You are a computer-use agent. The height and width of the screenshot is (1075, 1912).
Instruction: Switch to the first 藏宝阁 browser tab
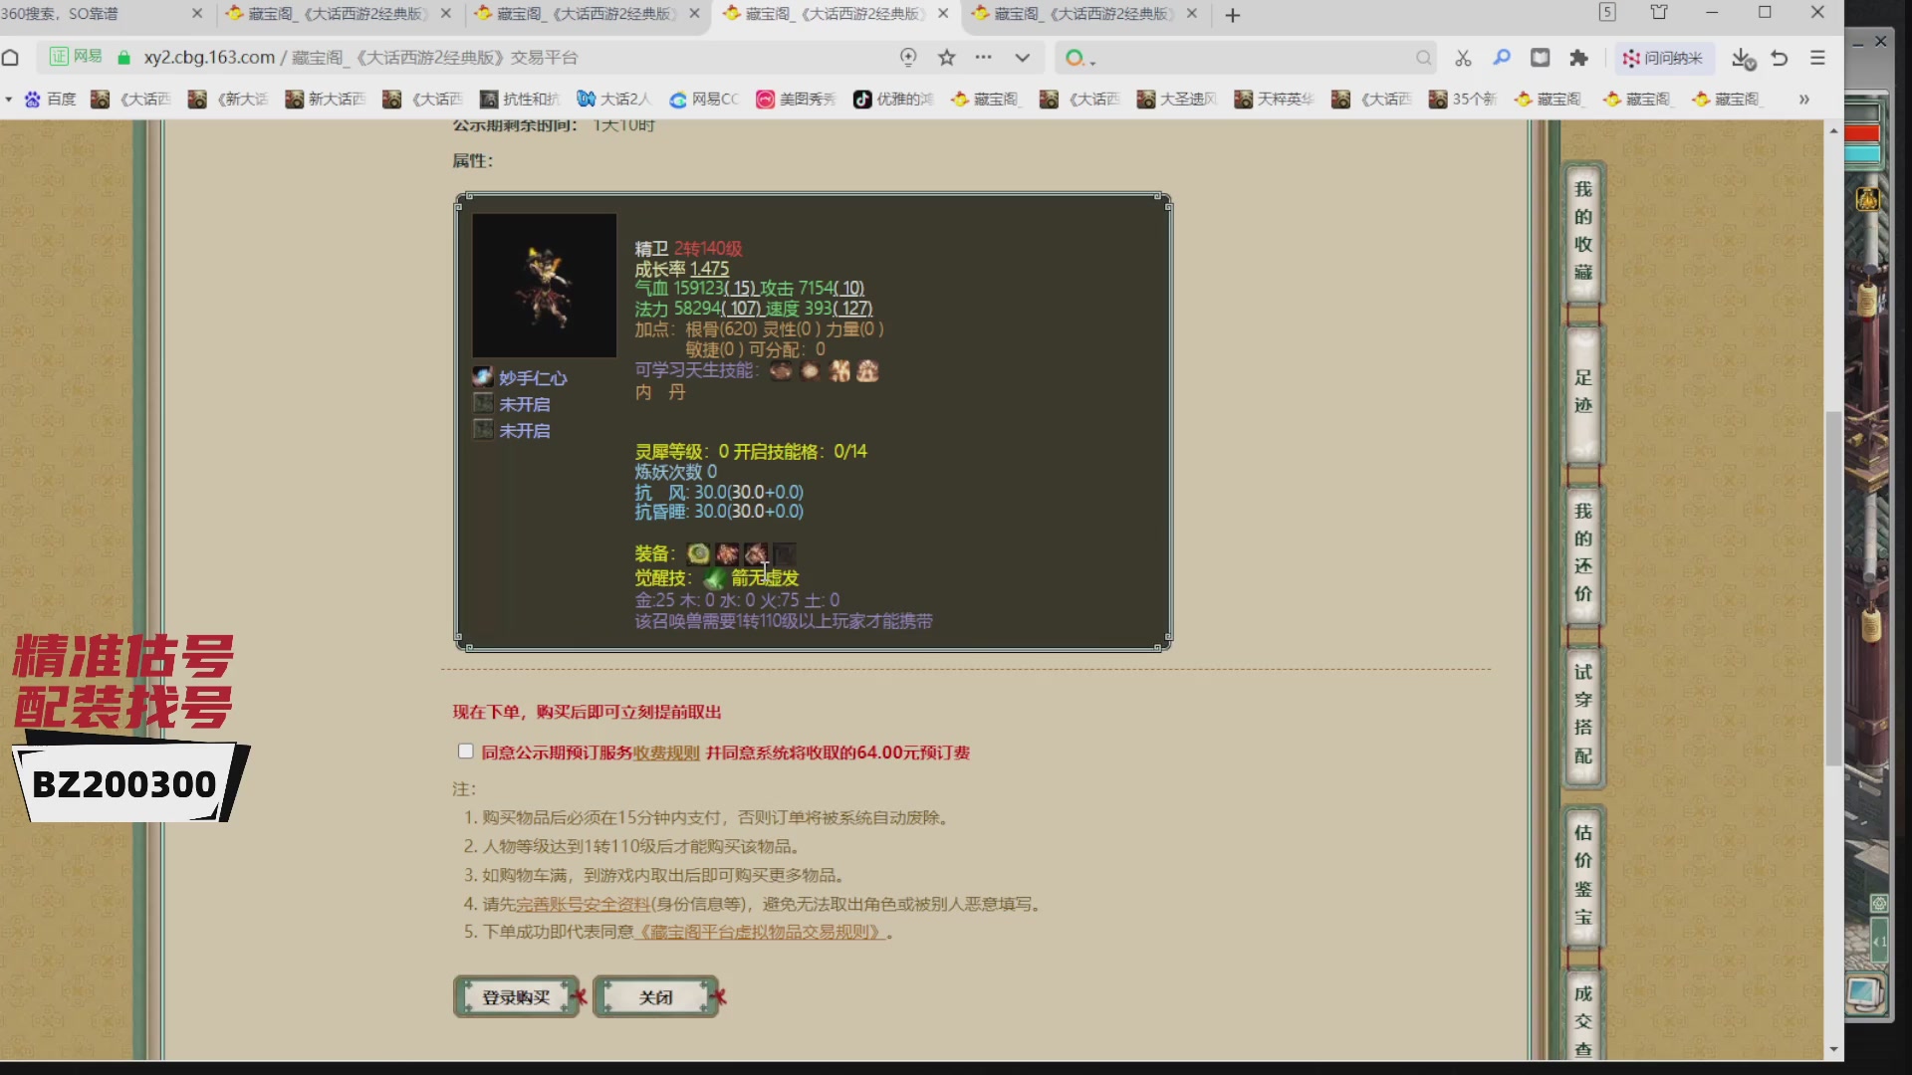329,15
